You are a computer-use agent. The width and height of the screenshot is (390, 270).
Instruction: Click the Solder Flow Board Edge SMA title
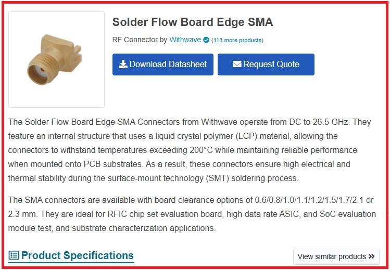193,22
